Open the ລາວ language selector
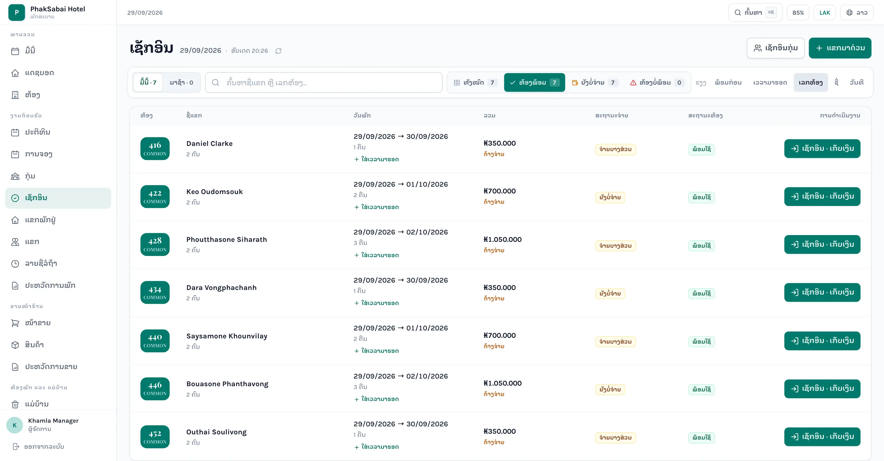Screen dimensions: 884x461 [x=857, y=13]
